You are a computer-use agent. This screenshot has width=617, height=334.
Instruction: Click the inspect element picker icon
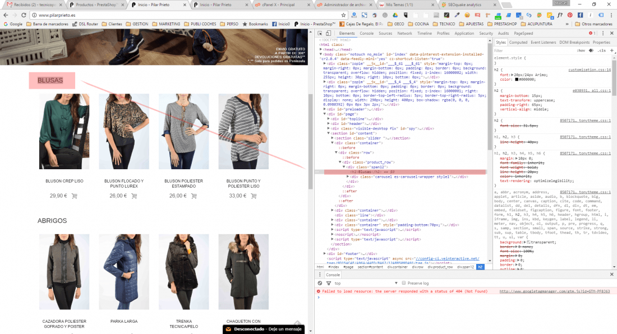point(320,34)
